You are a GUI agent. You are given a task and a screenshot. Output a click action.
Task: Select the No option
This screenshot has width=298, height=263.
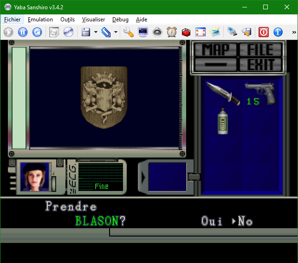tap(245, 221)
